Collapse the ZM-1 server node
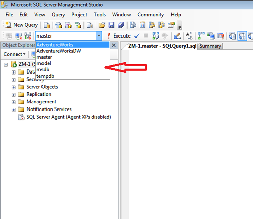Viewport: 253px width, 219px height. 6,64
